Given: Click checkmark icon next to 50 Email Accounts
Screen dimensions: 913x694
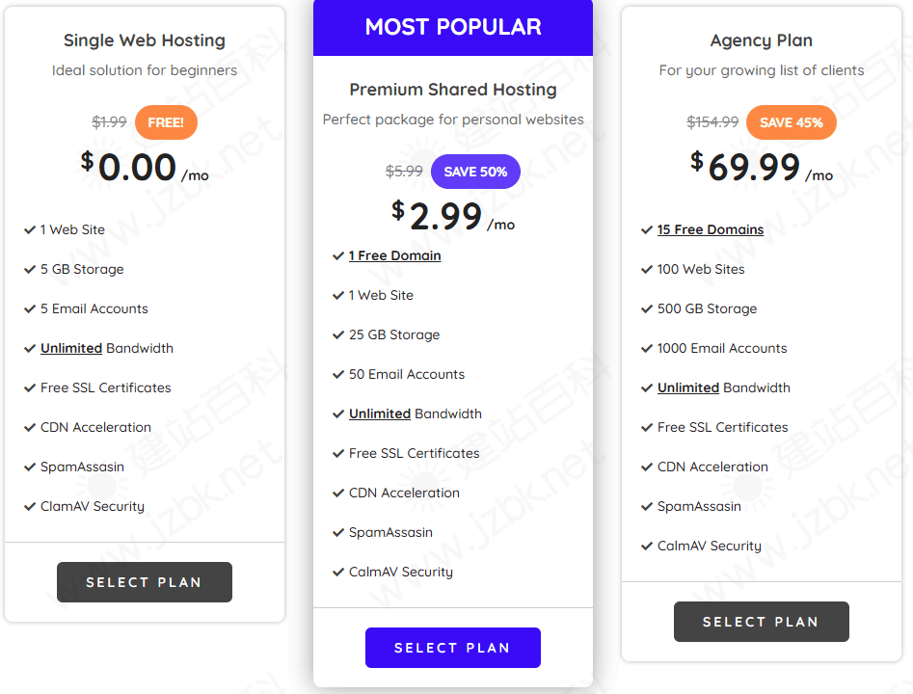Looking at the screenshot, I should pos(337,374).
